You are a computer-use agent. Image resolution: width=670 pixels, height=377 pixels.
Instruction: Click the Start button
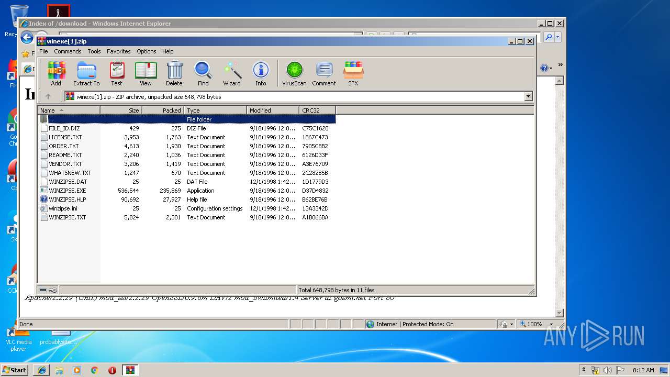(15, 370)
